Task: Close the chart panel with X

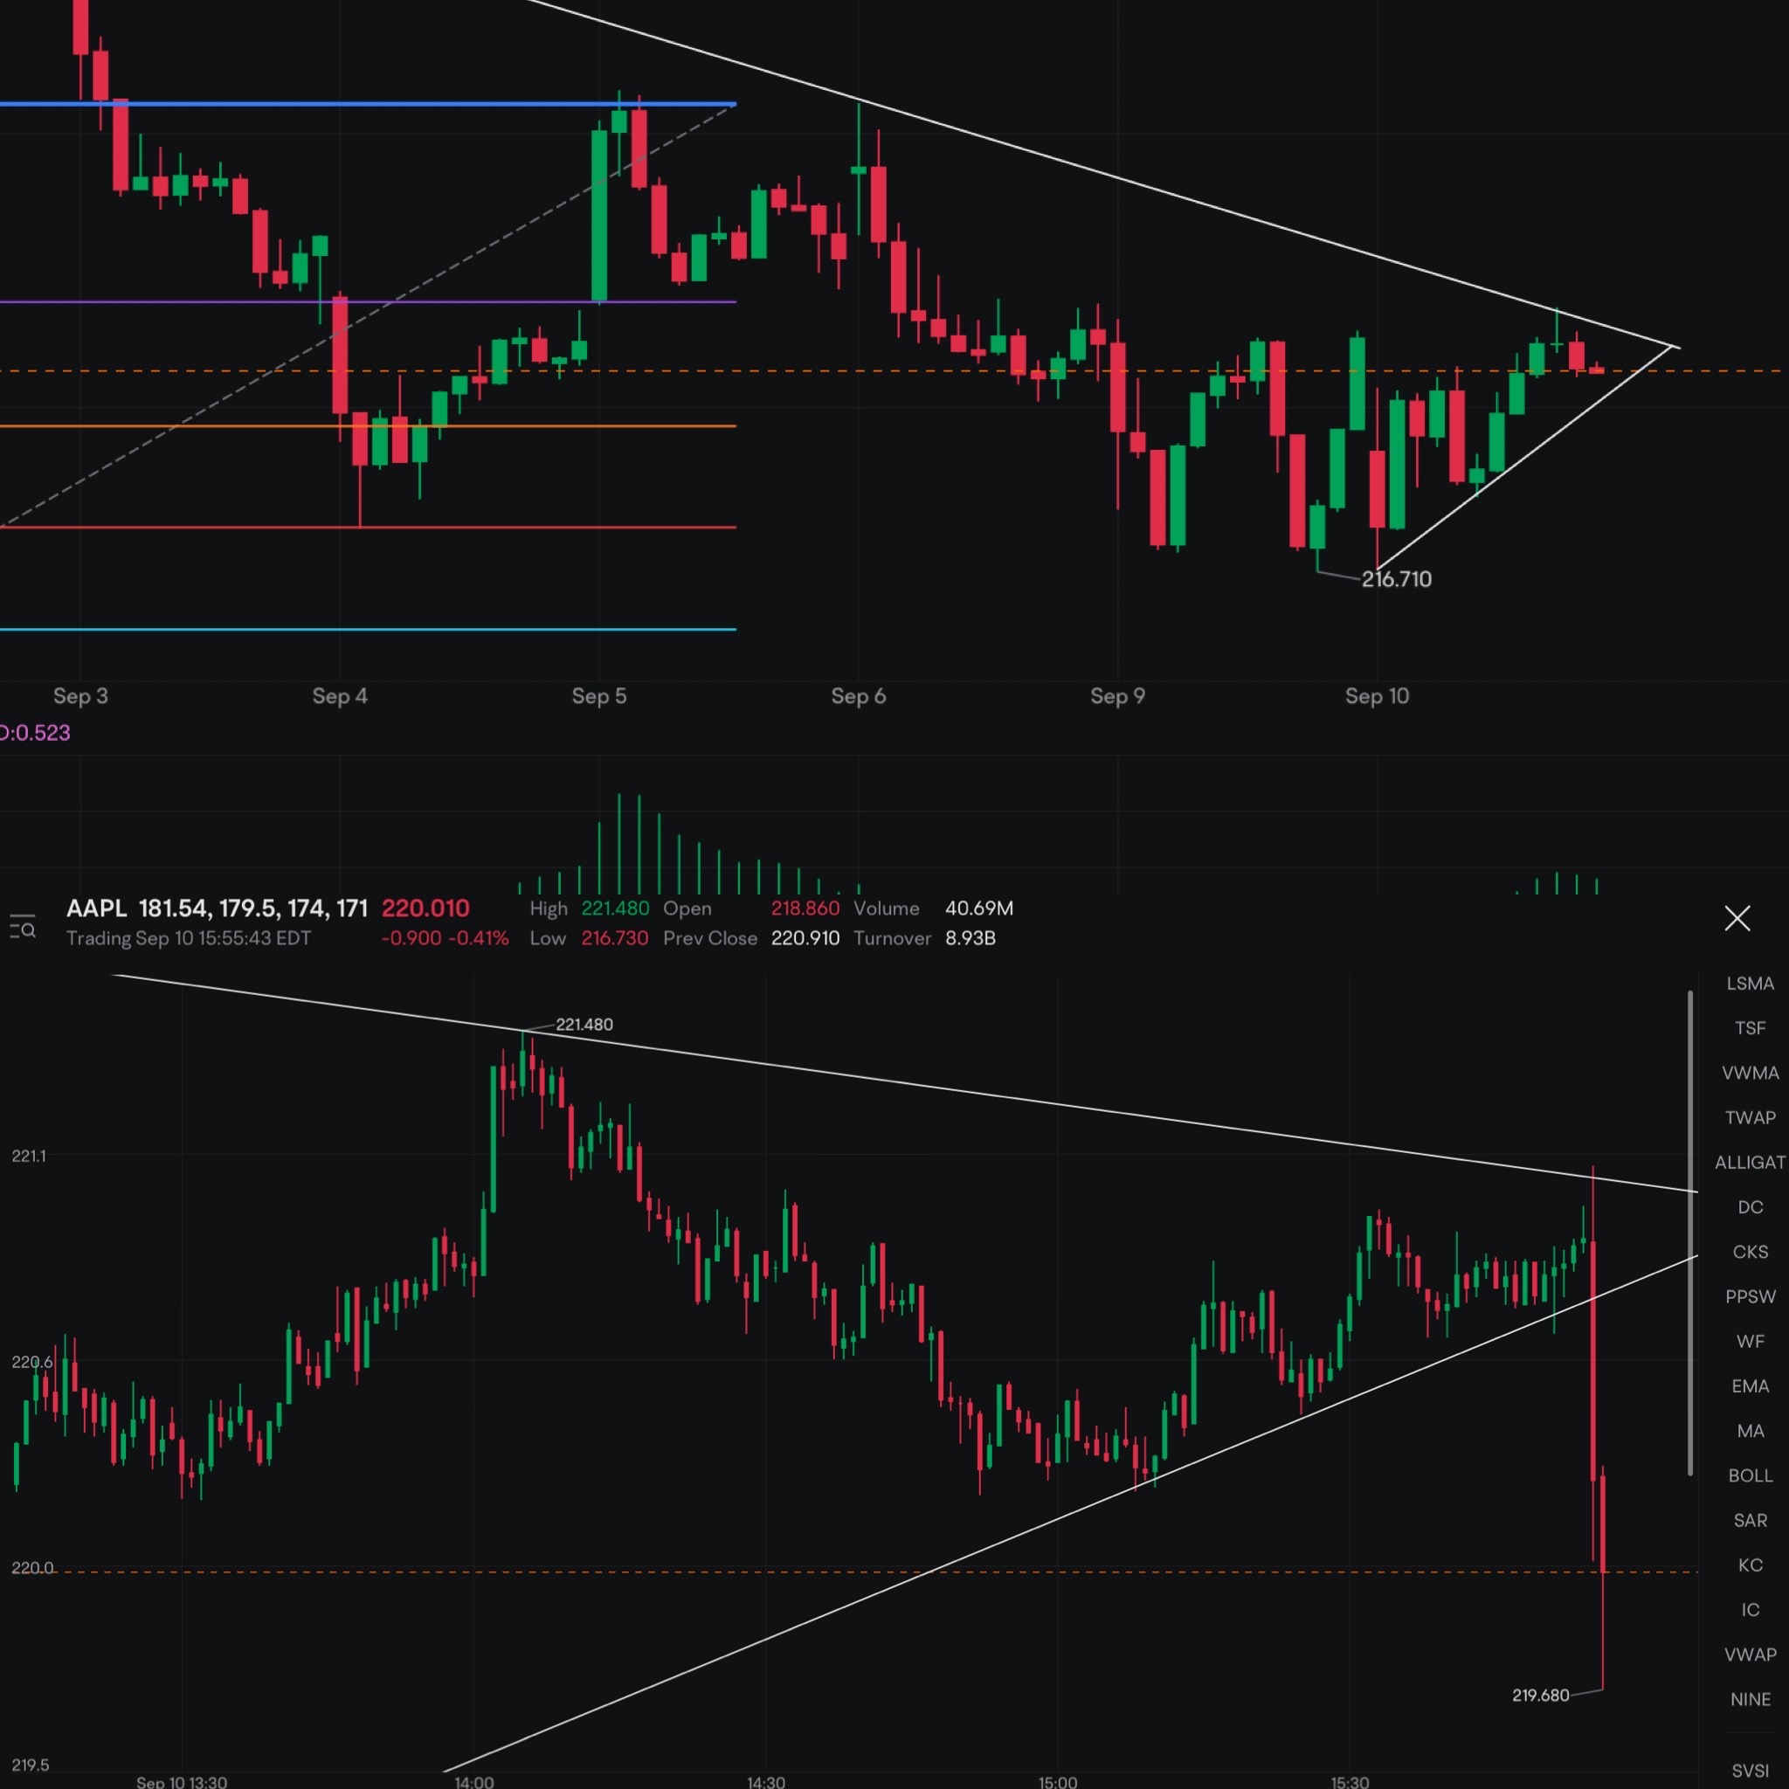Action: click(1737, 919)
